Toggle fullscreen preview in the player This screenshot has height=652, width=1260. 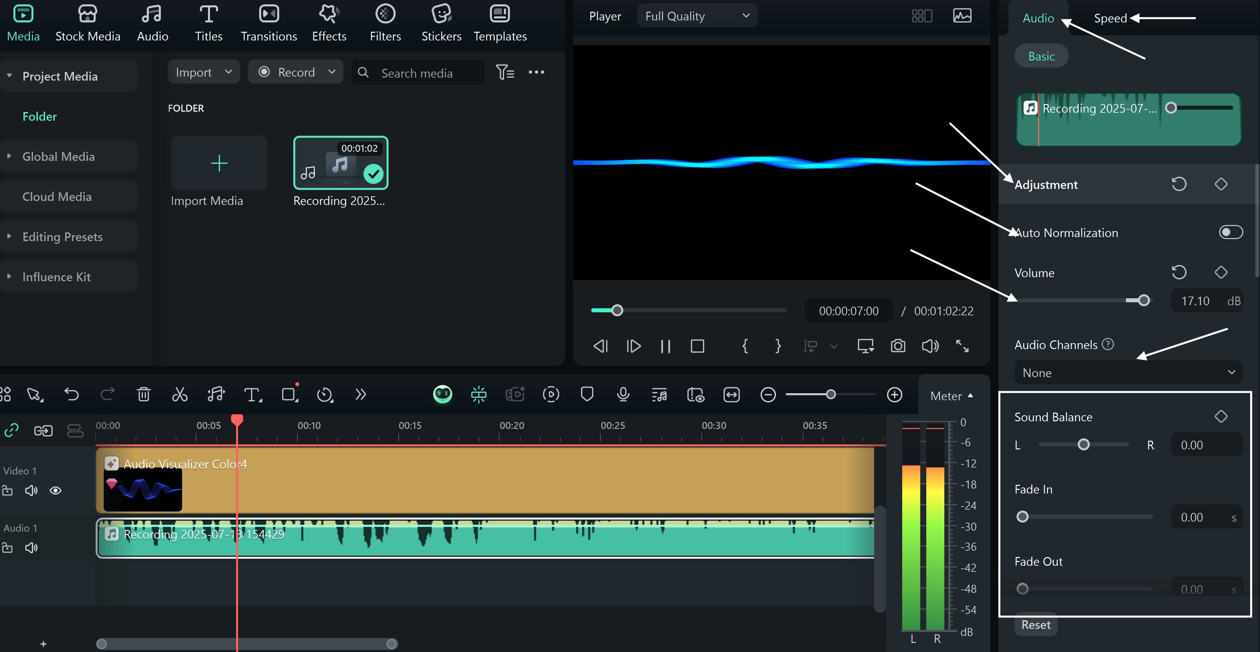click(962, 346)
